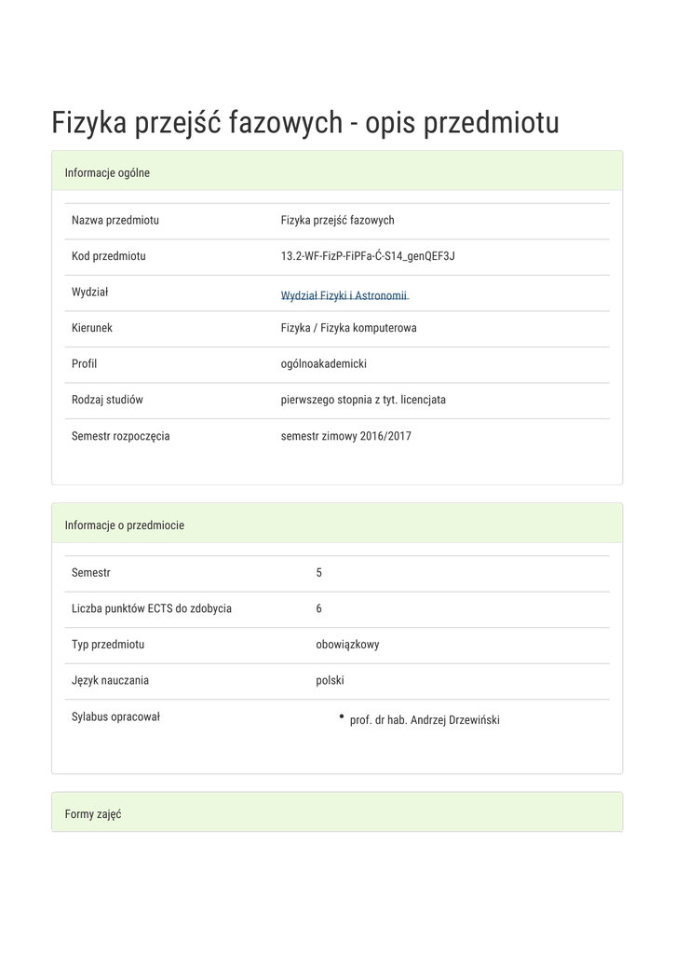Click the Typ przedmiotu value obowiązkowy

[x=347, y=645]
